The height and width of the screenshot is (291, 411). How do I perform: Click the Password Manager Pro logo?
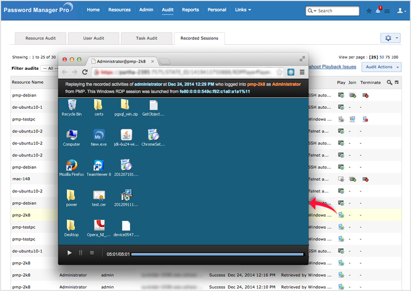(38, 9)
